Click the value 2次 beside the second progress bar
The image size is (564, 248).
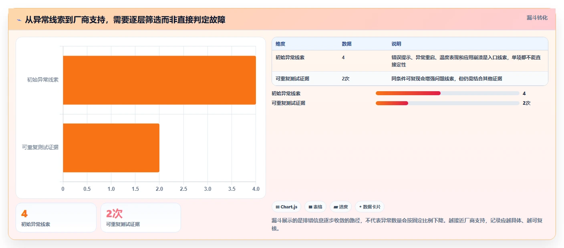click(527, 103)
